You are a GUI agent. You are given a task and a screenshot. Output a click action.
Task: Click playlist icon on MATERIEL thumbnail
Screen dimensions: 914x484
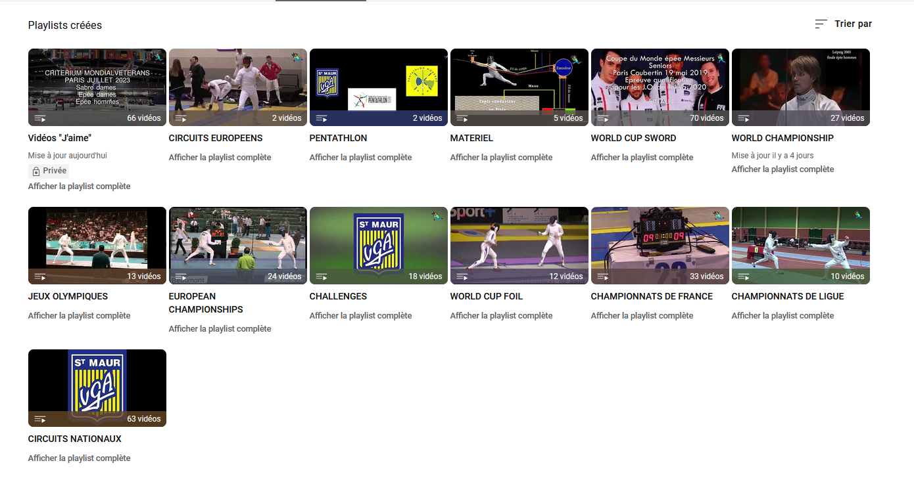pyautogui.click(x=462, y=118)
